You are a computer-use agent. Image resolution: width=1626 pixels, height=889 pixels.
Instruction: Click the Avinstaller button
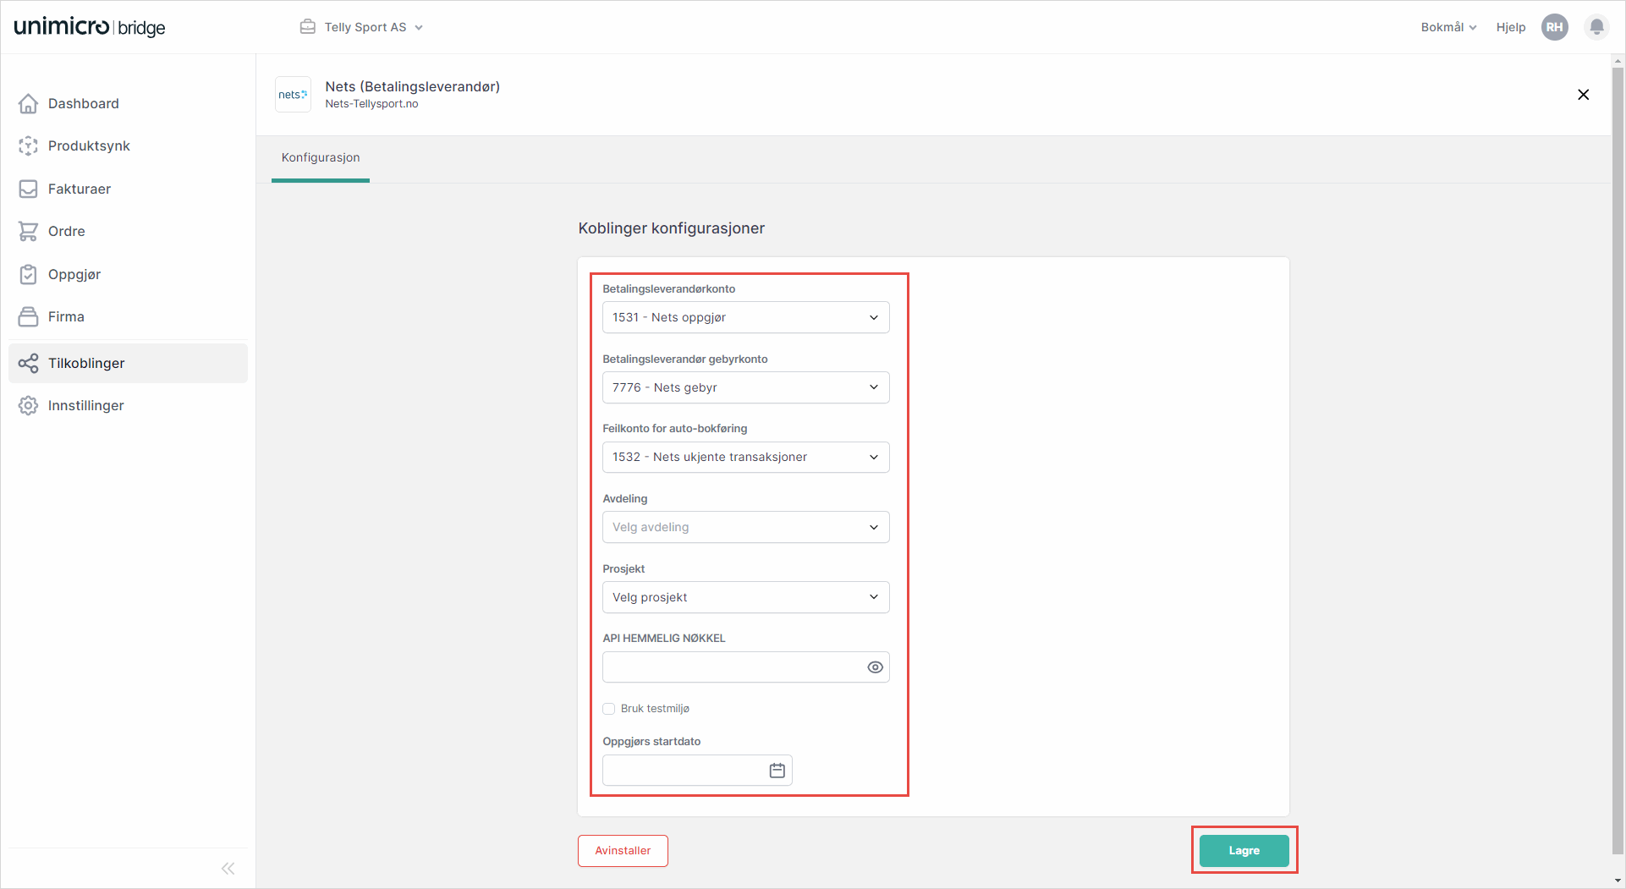tap(623, 850)
